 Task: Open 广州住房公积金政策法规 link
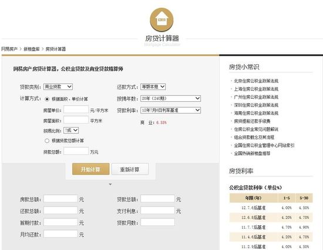tap(256, 97)
